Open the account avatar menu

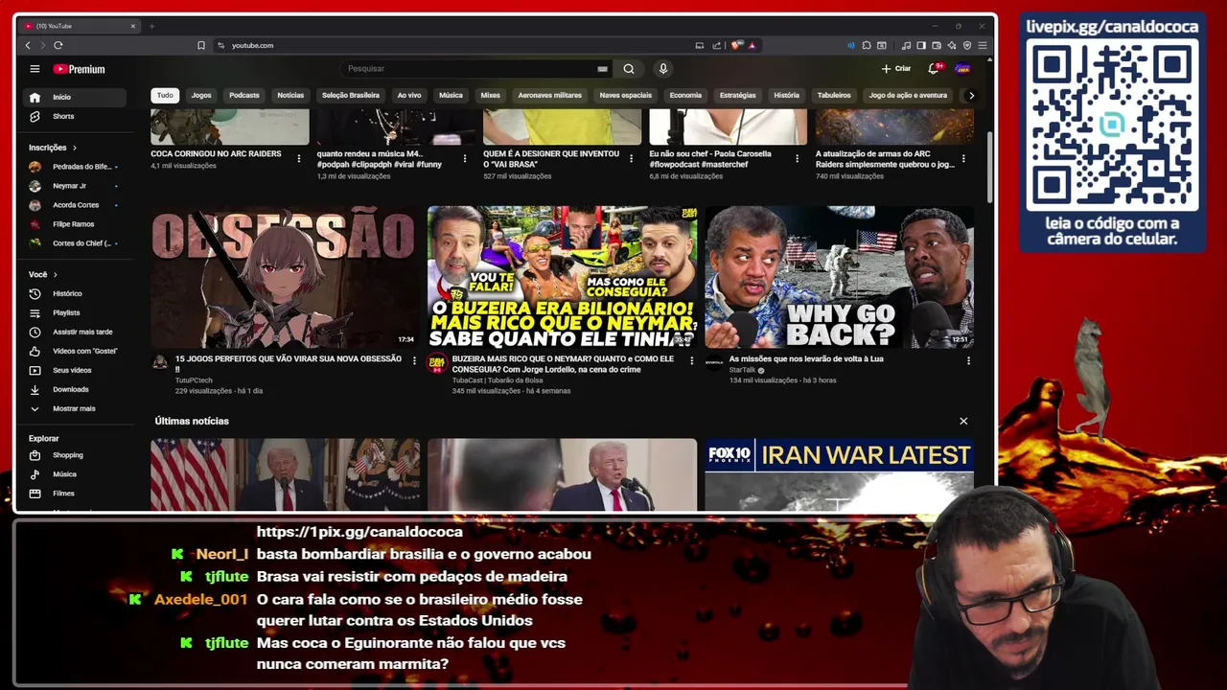(963, 69)
